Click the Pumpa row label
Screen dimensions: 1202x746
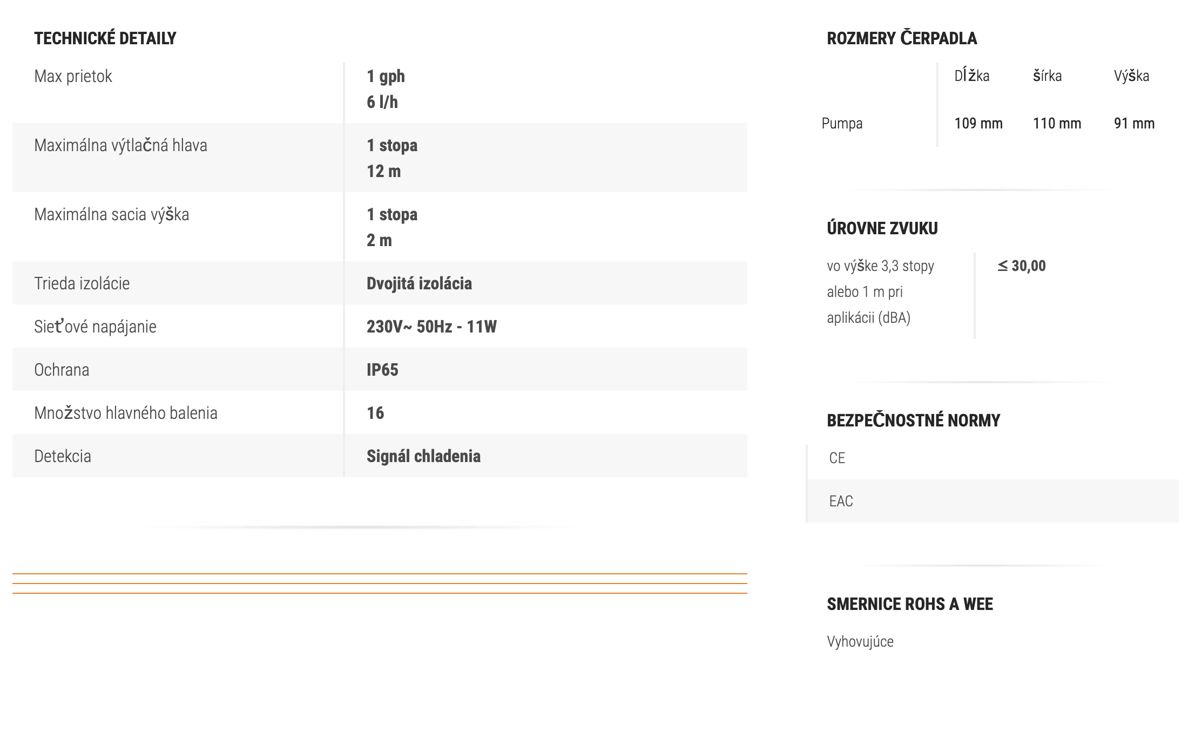click(842, 123)
